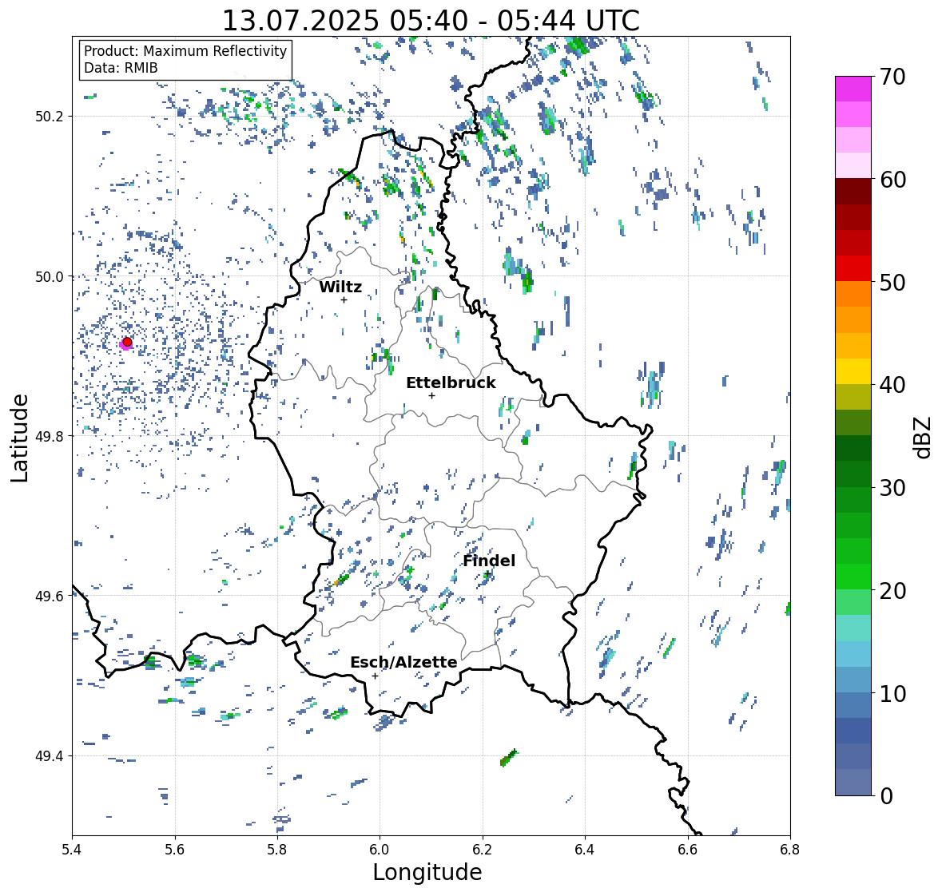The image size is (942, 892).
Task: Pick the magenta top colorbar segment
Action: point(853,89)
